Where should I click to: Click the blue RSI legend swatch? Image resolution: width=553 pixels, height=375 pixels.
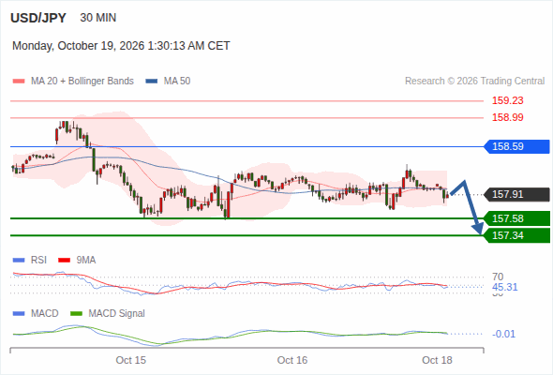19,261
